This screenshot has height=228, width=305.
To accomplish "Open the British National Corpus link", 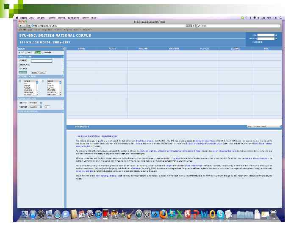I will 145,141.
